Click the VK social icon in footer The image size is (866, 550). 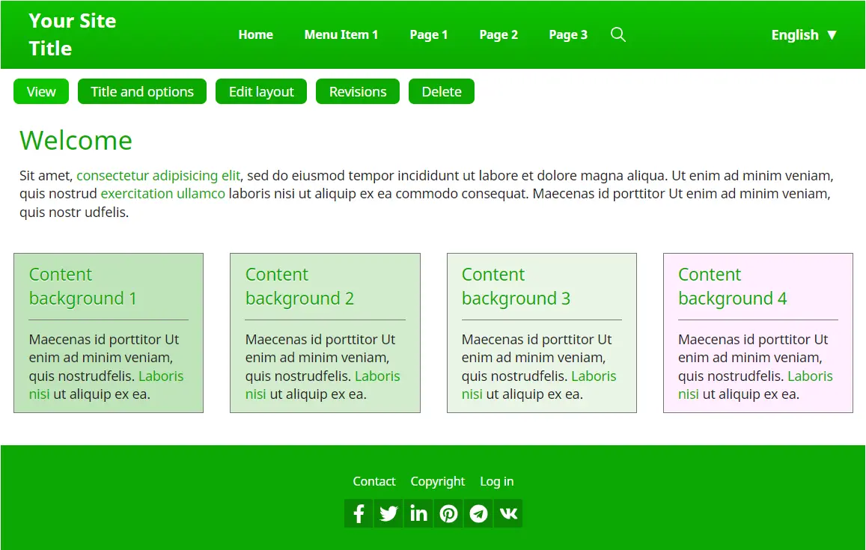click(508, 513)
